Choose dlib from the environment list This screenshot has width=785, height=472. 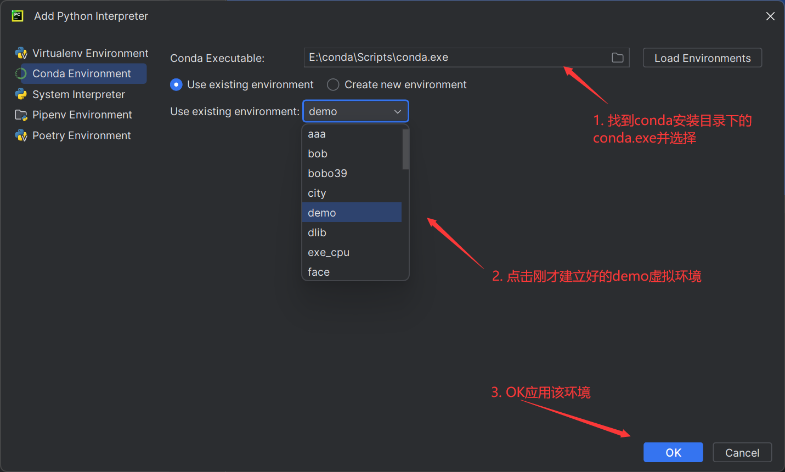pyautogui.click(x=352, y=232)
